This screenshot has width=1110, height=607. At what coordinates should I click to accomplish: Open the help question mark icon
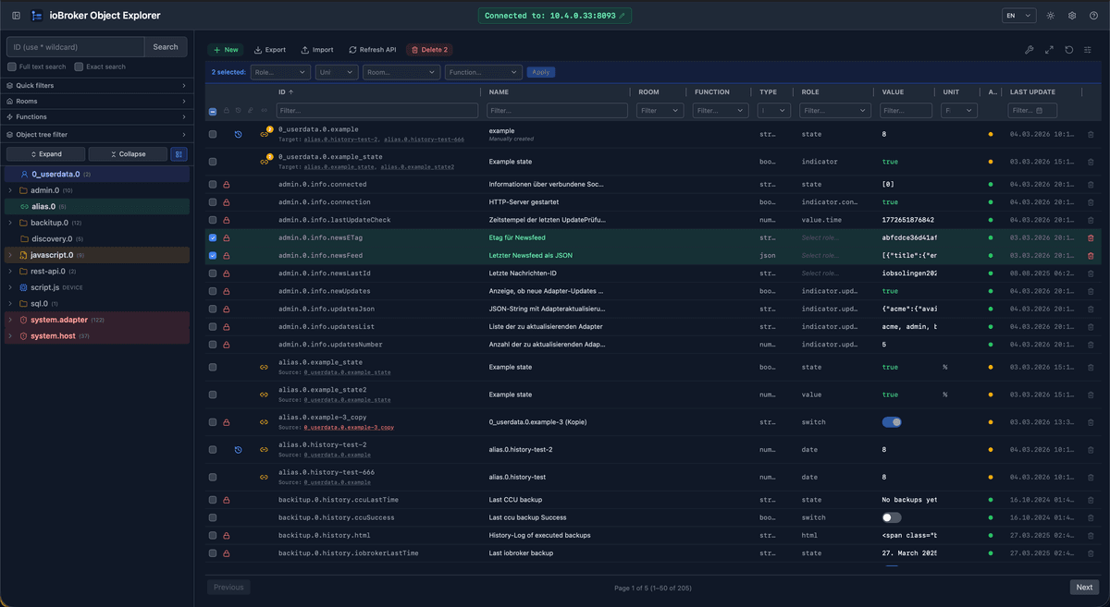point(1093,16)
